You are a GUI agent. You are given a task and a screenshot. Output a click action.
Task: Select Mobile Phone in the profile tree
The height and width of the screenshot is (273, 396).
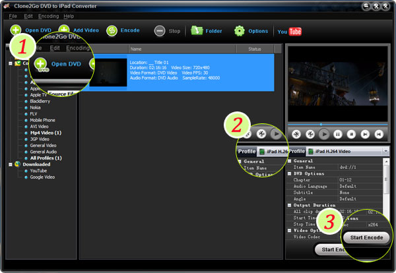point(42,121)
